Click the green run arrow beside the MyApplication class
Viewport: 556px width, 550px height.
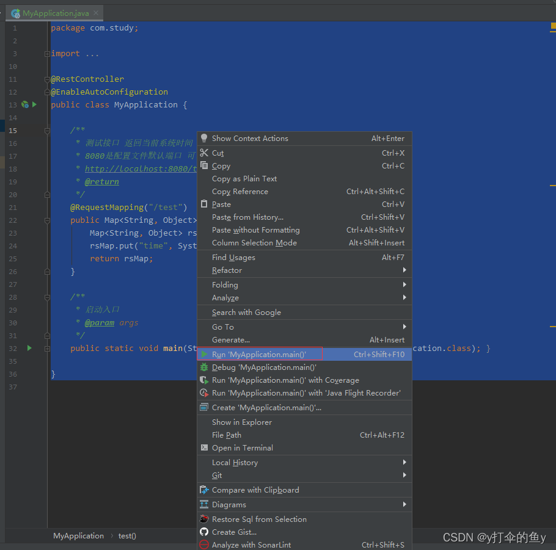tap(34, 104)
